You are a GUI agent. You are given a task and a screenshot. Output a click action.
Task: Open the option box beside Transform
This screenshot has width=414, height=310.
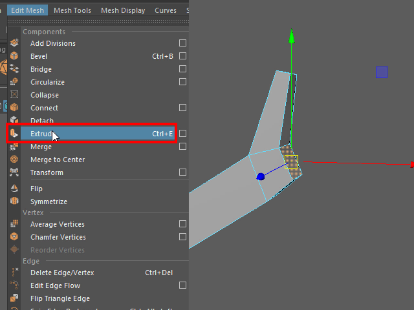tap(182, 172)
